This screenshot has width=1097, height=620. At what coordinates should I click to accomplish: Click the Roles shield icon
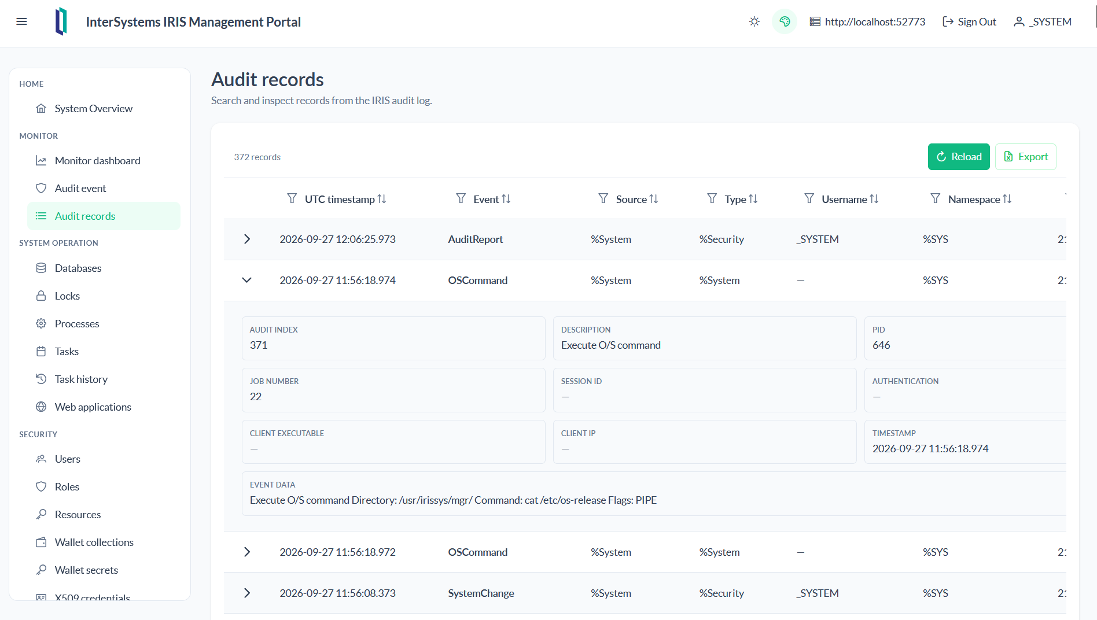pyautogui.click(x=41, y=487)
